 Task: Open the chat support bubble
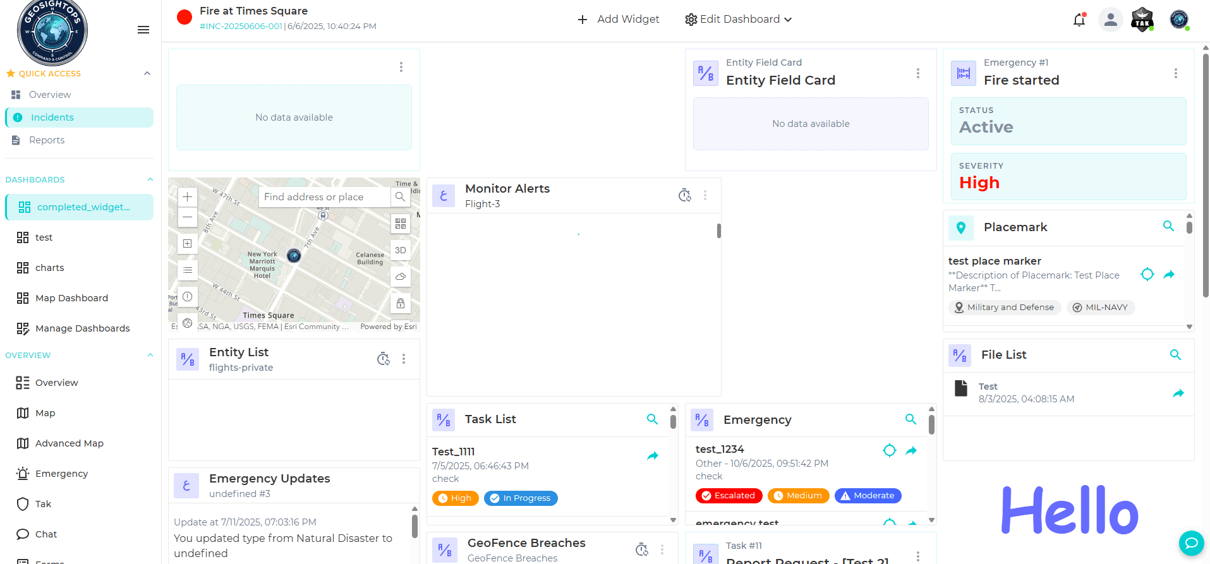pyautogui.click(x=1191, y=543)
